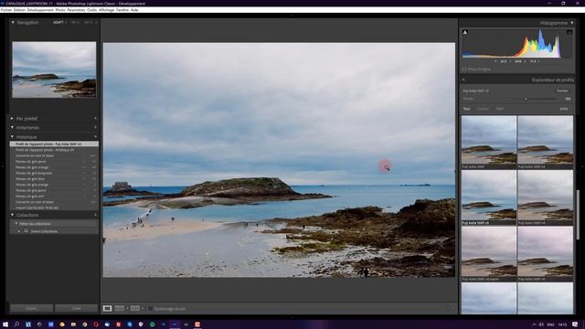Click the profile browser scrollbar
The width and height of the screenshot is (585, 329).
pyautogui.click(x=578, y=215)
